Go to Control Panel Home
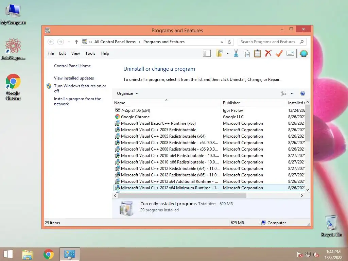Image resolution: width=348 pixels, height=261 pixels. (x=72, y=66)
